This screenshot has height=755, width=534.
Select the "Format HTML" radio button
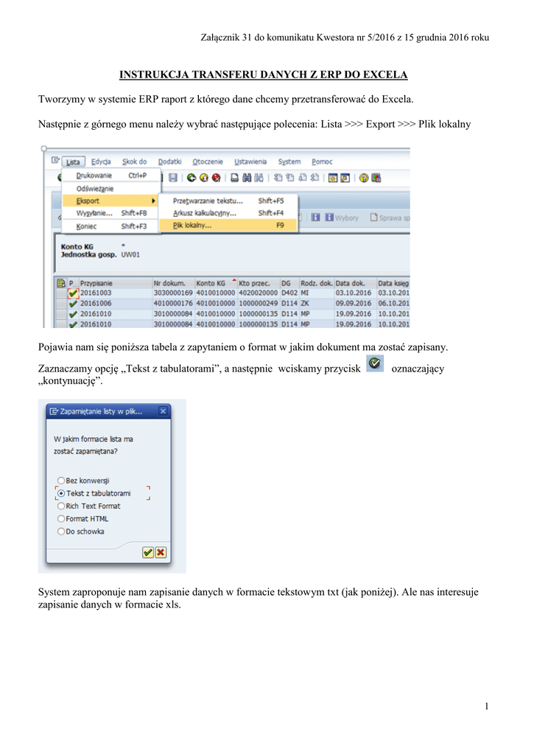tap(60, 518)
